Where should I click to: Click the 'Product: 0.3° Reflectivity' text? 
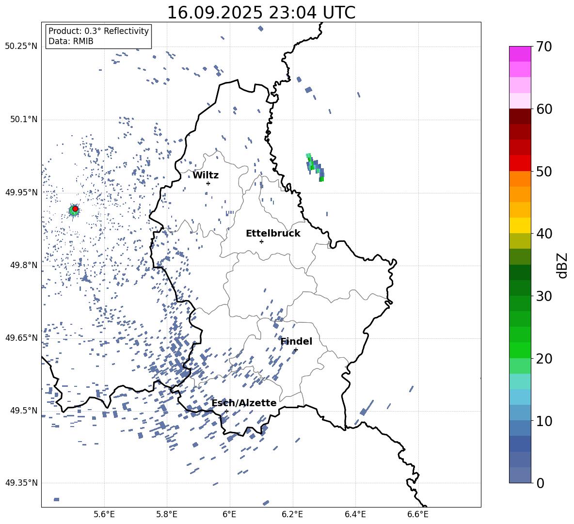click(98, 31)
